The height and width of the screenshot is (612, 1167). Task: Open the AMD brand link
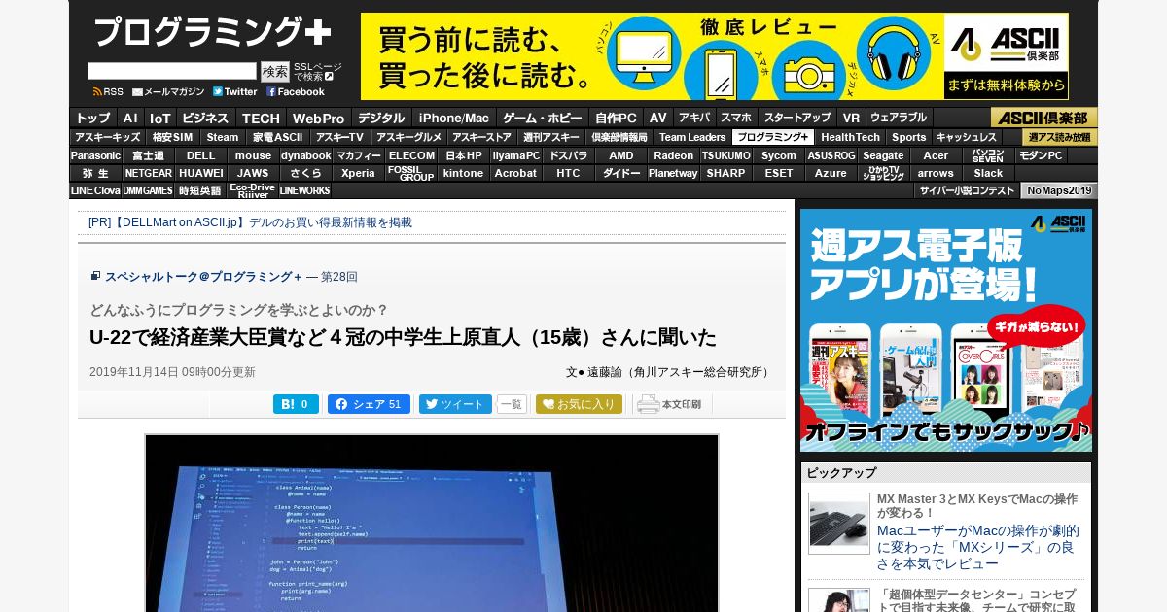(x=621, y=155)
